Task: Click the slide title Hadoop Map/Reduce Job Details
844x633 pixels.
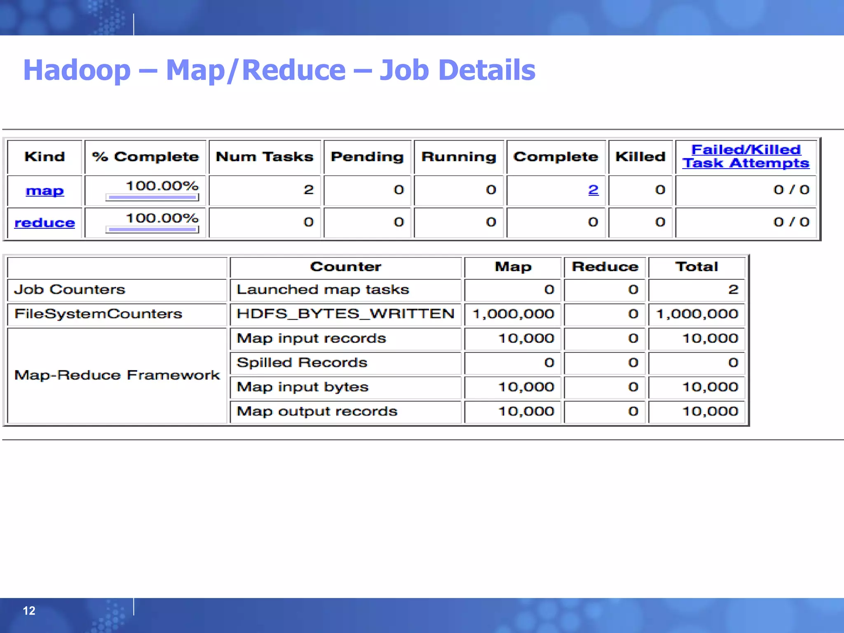Action: tap(279, 70)
